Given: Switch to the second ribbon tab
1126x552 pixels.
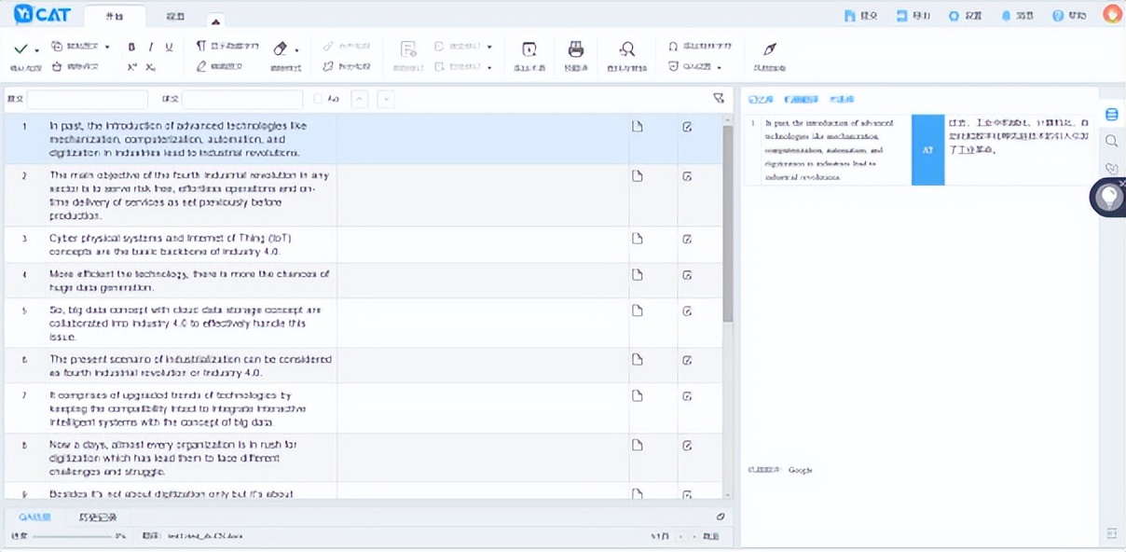Looking at the screenshot, I should point(174,17).
